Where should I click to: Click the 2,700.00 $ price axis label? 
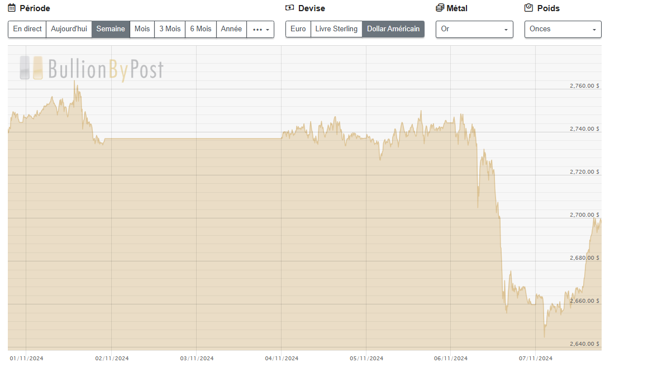pos(584,215)
